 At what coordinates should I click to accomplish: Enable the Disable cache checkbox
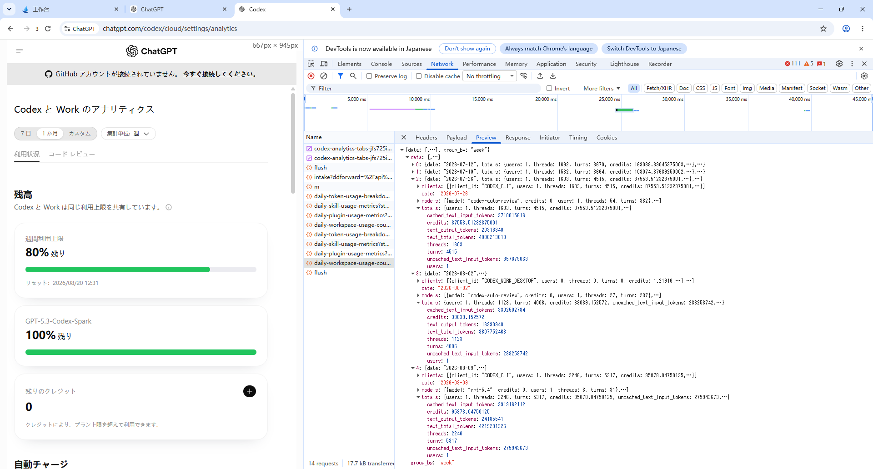[x=419, y=76]
